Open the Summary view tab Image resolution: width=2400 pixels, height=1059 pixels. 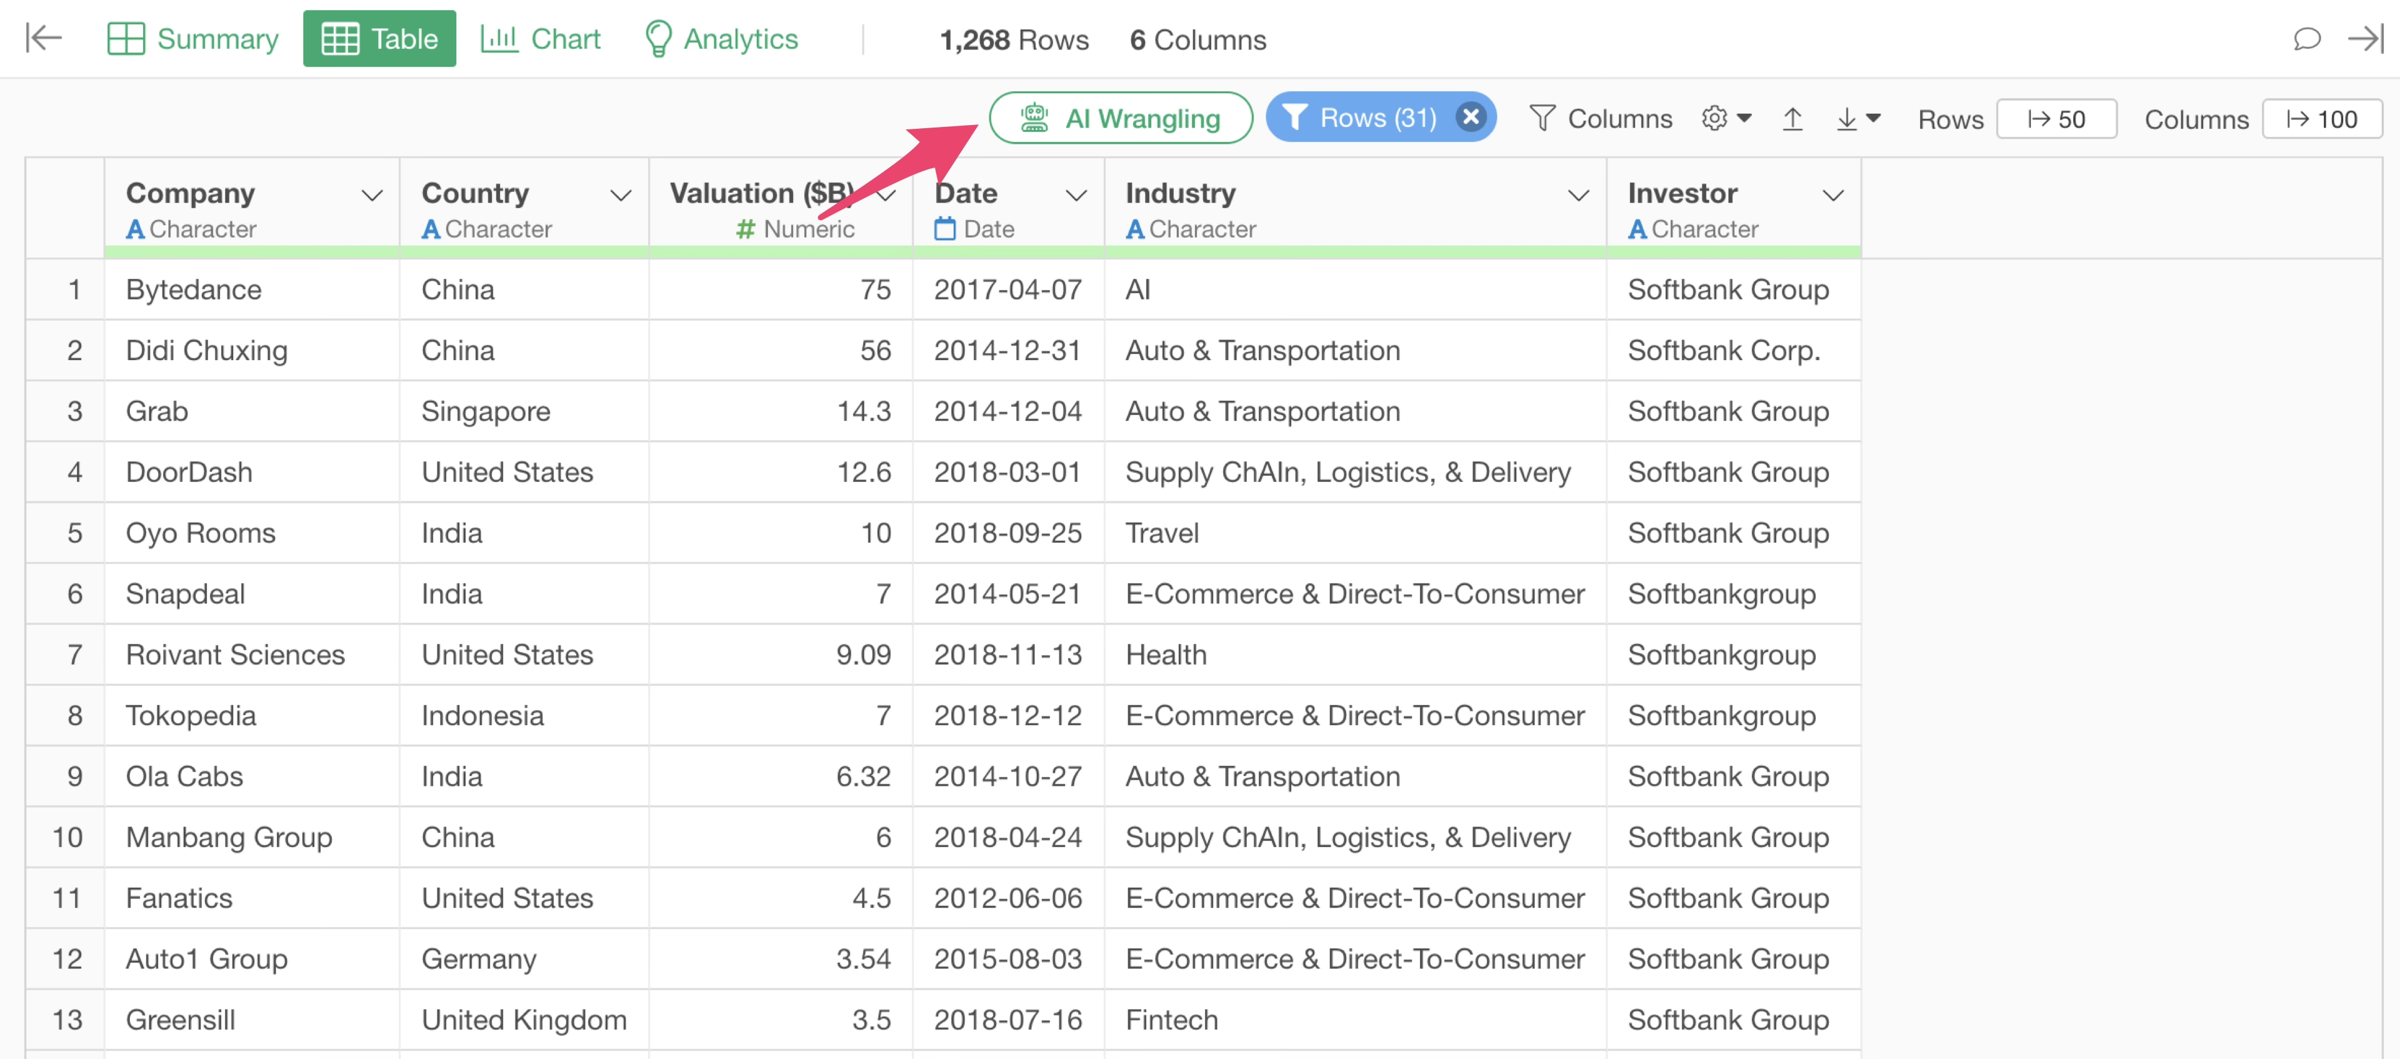click(x=193, y=38)
